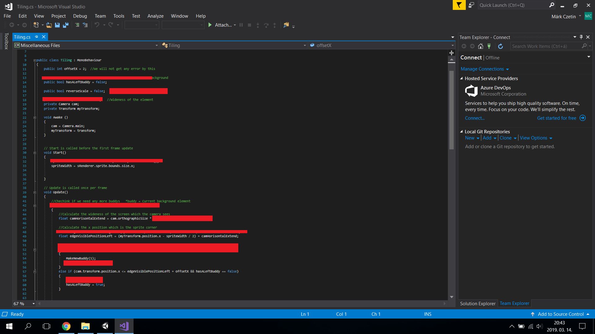This screenshot has height=334, width=595.
Task: Click the Team Explorer Home icon
Action: [x=480, y=46]
